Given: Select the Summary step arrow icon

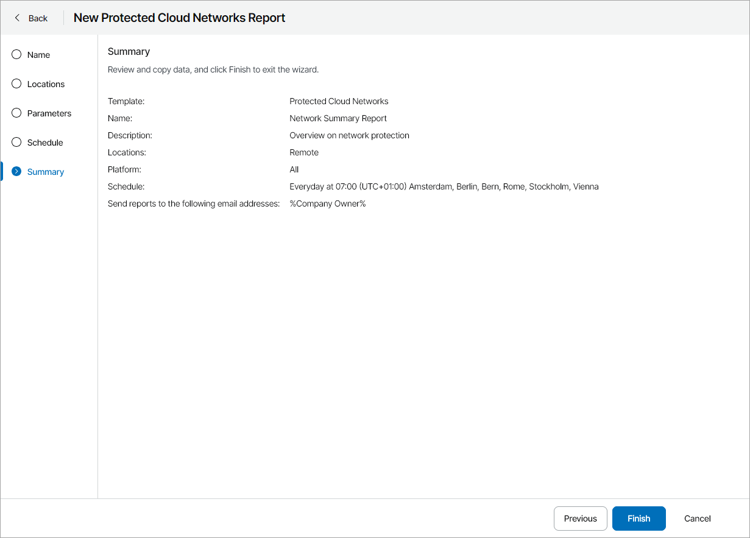Looking at the screenshot, I should (x=16, y=171).
